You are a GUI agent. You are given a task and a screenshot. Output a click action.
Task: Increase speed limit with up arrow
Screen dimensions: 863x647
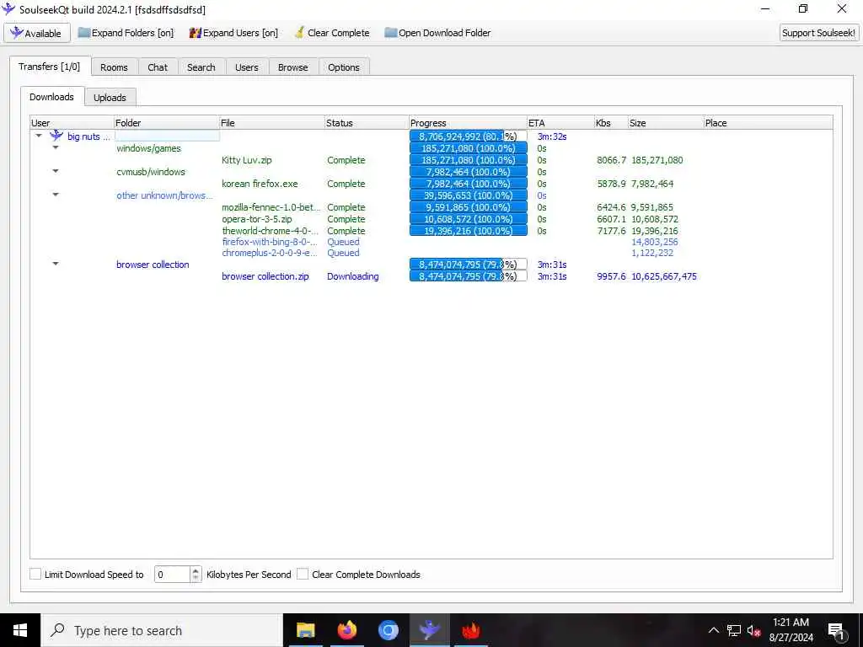click(196, 570)
